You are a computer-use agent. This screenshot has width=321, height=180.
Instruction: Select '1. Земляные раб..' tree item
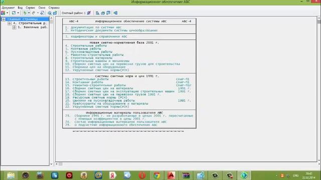click(x=32, y=27)
